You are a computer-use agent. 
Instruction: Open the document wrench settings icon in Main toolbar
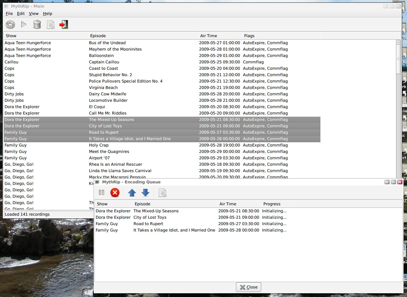point(51,24)
